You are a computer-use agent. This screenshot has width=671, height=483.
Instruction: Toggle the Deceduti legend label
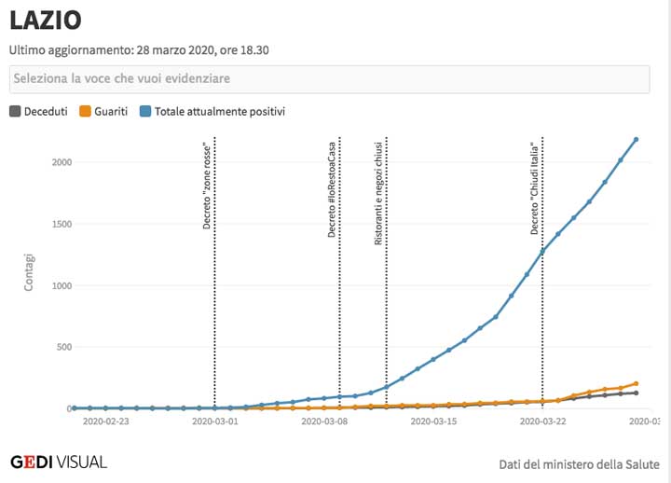click(46, 112)
